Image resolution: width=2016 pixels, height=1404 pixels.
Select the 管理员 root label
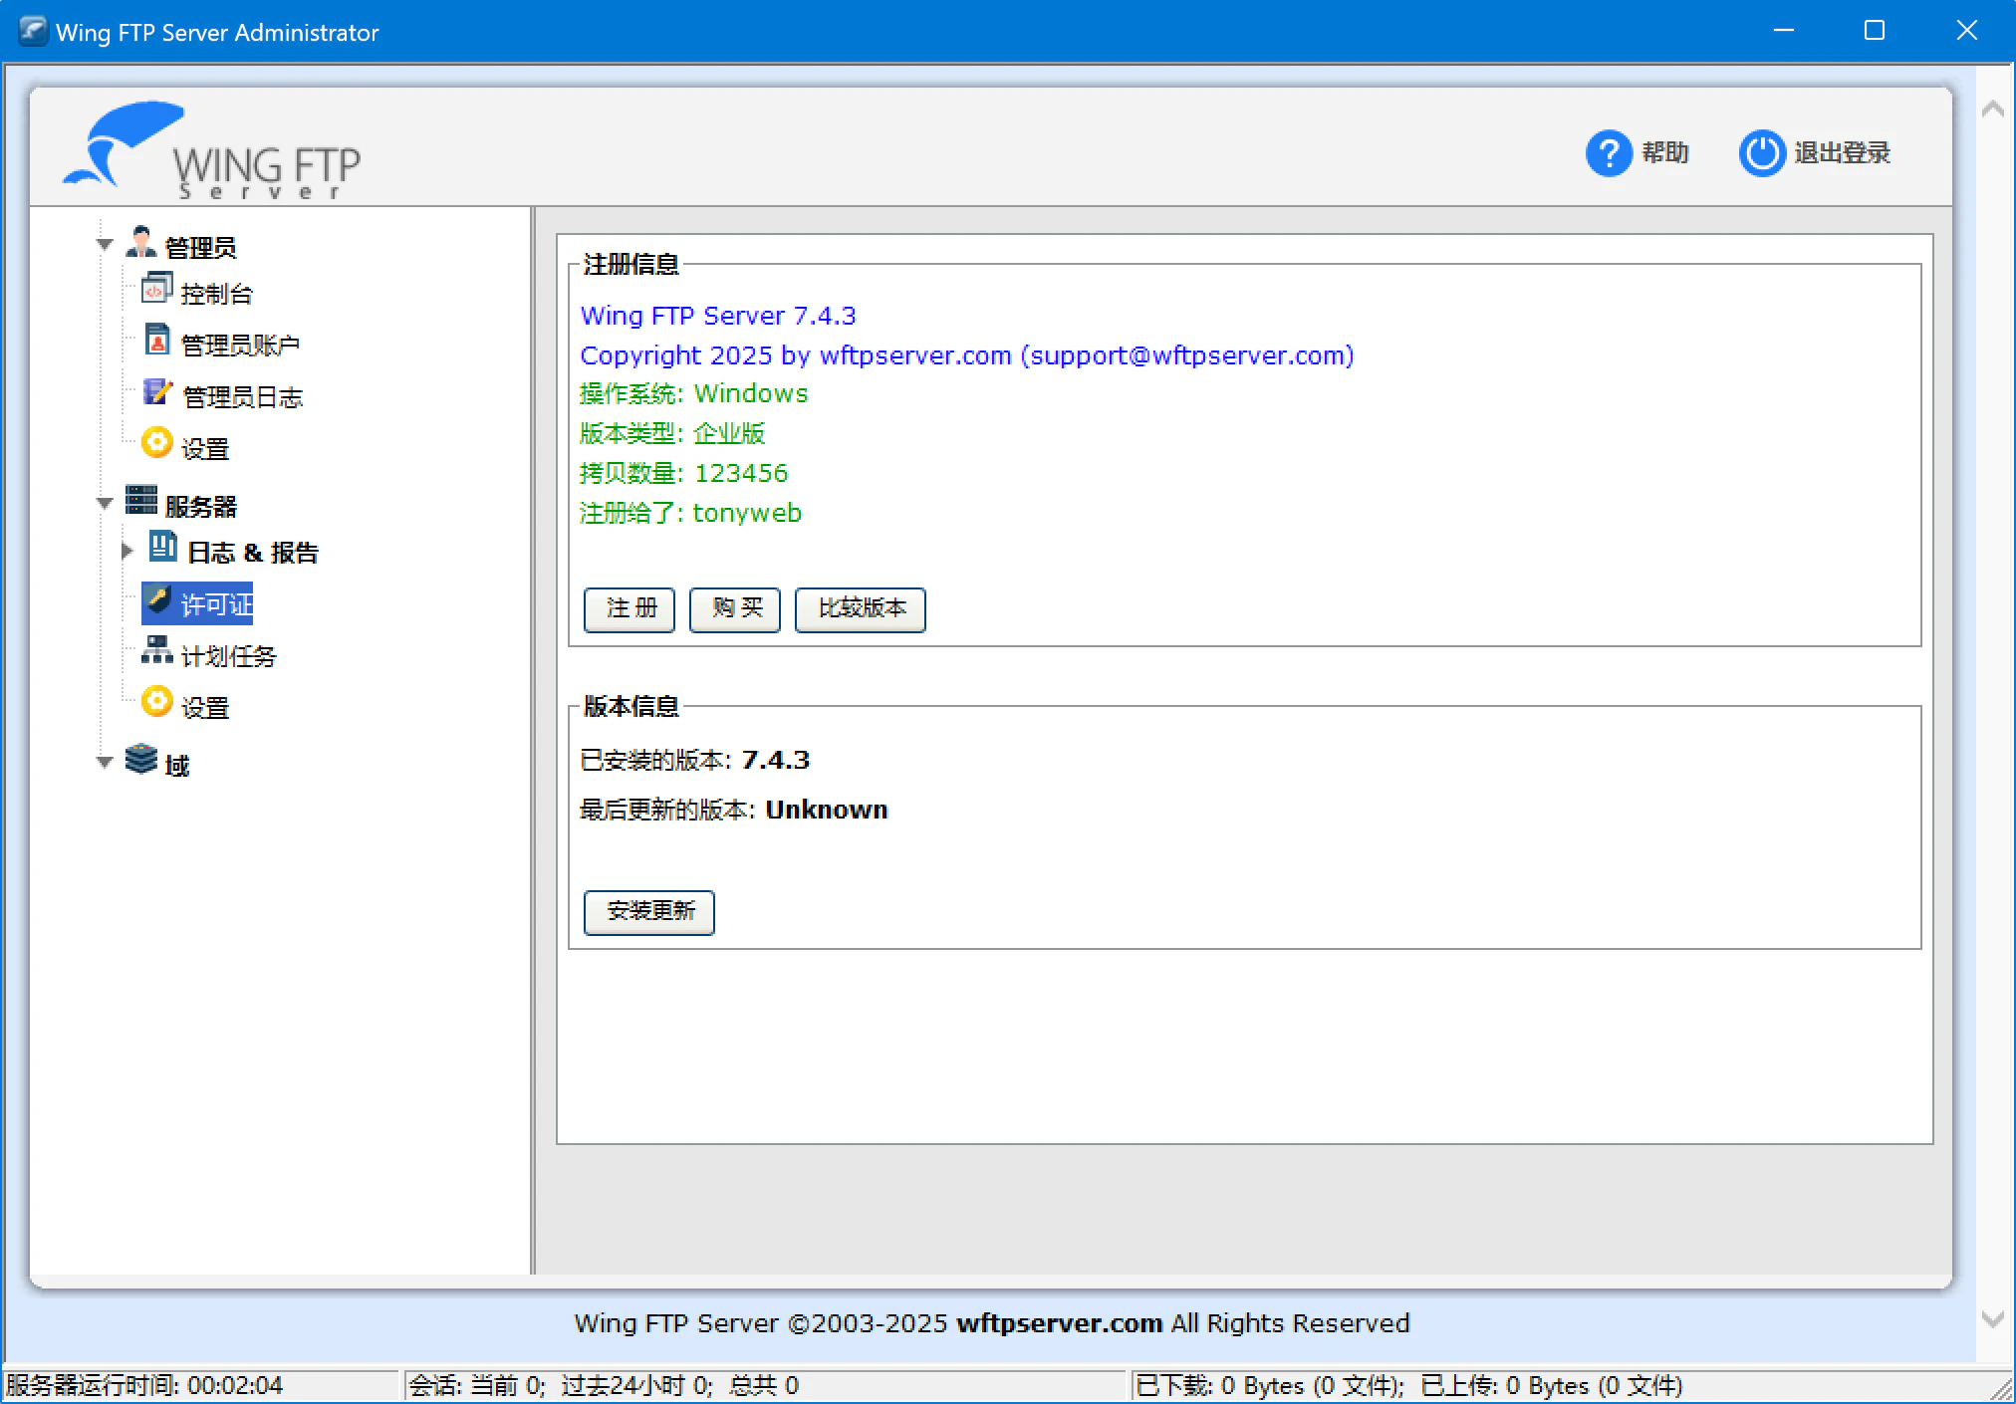click(x=200, y=247)
